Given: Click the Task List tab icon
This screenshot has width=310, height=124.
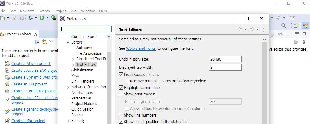Looking at the screenshot, I should pyautogui.click(x=272, y=34).
